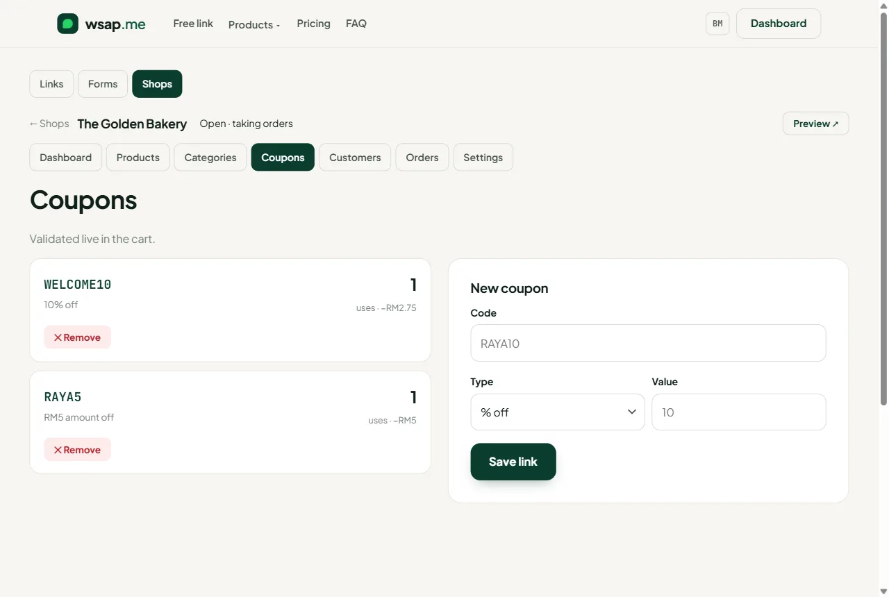Click the BM user avatar icon
Image resolution: width=889 pixels, height=597 pixels.
(717, 24)
